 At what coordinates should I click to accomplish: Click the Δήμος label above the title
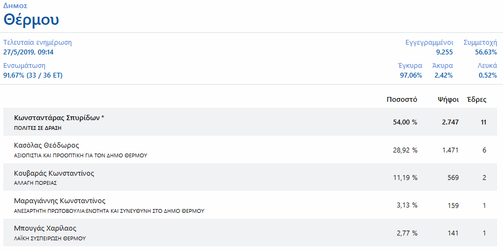click(x=15, y=6)
